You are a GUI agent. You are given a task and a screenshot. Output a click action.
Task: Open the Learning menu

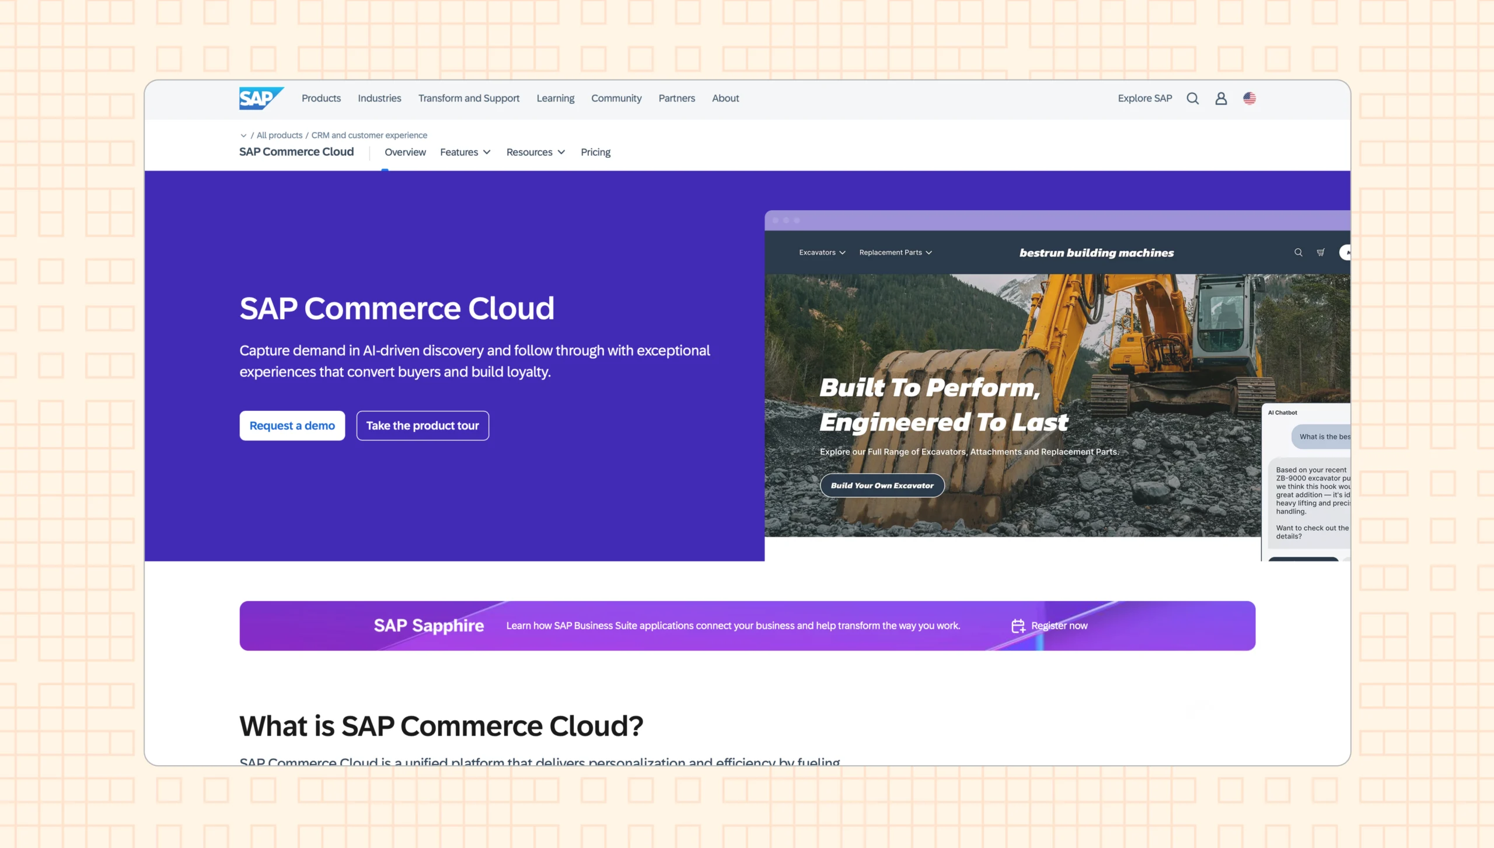555,99
